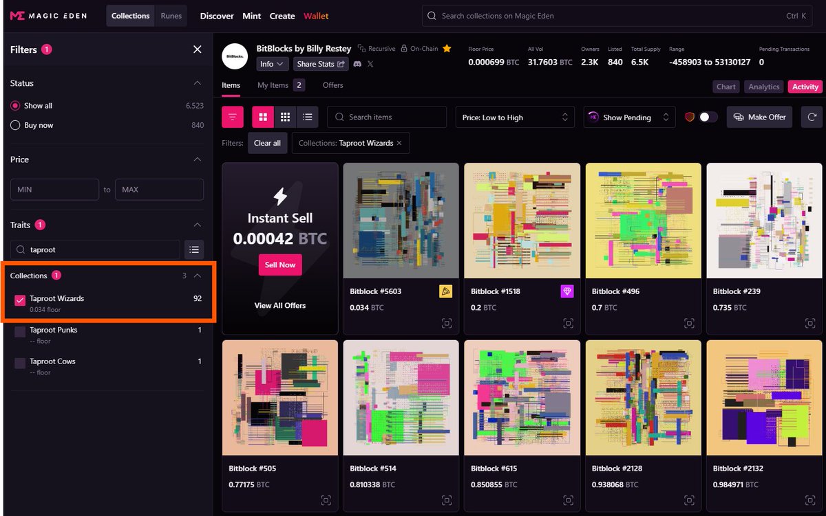This screenshot has height=516, width=826.
Task: Select the Activity view button
Action: click(805, 87)
